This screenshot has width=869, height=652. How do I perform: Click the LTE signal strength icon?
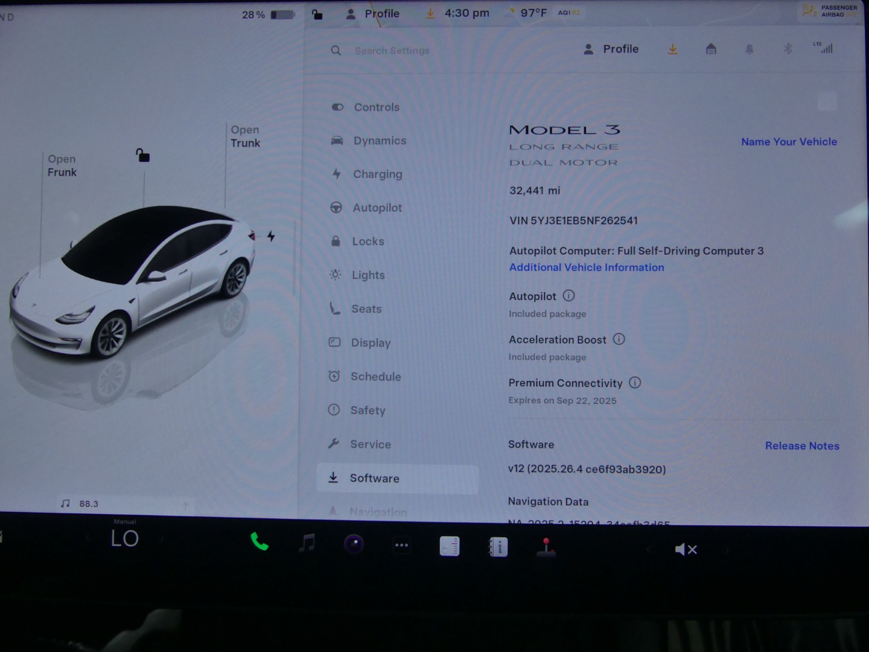pos(823,48)
